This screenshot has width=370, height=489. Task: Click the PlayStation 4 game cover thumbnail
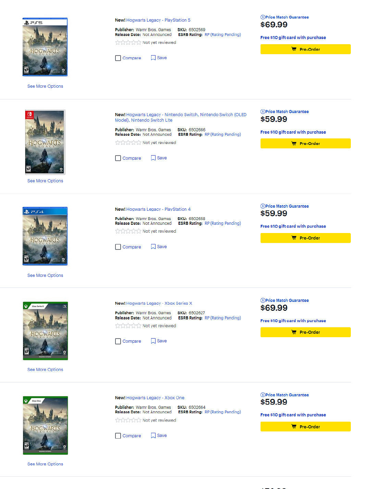point(45,236)
